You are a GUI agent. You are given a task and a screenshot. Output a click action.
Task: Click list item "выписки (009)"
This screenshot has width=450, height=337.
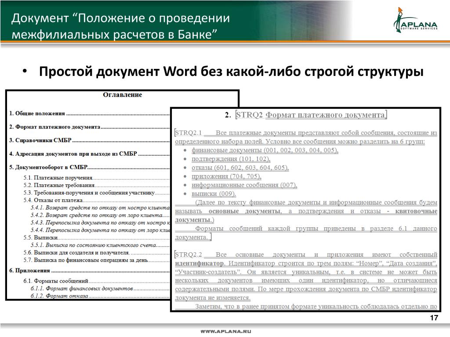[214, 194]
